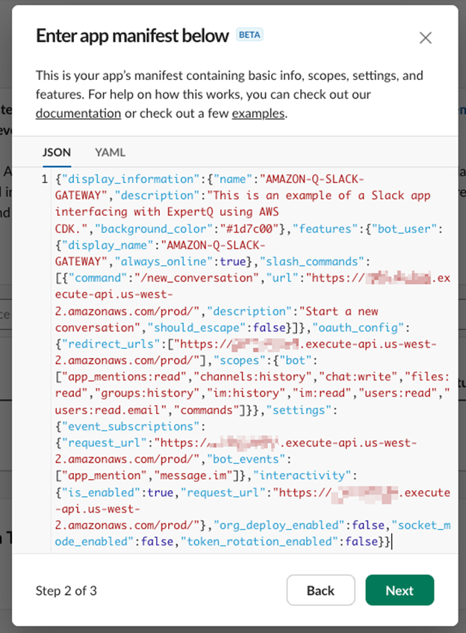
Task: Click the "display_information" key in the manifest
Action: pyautogui.click(x=131, y=179)
